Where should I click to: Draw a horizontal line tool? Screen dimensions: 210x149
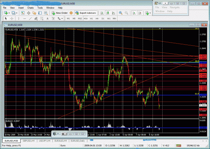pos(25,18)
